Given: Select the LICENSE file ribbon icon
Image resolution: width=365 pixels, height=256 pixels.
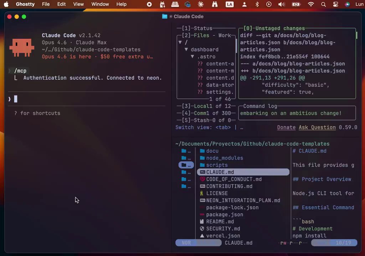Looking at the screenshot, I should click(x=202, y=193).
